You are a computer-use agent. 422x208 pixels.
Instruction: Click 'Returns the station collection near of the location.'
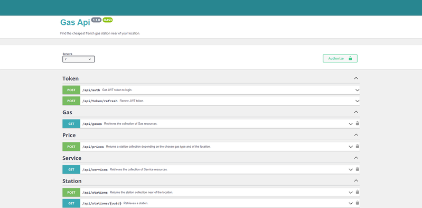click(x=142, y=193)
